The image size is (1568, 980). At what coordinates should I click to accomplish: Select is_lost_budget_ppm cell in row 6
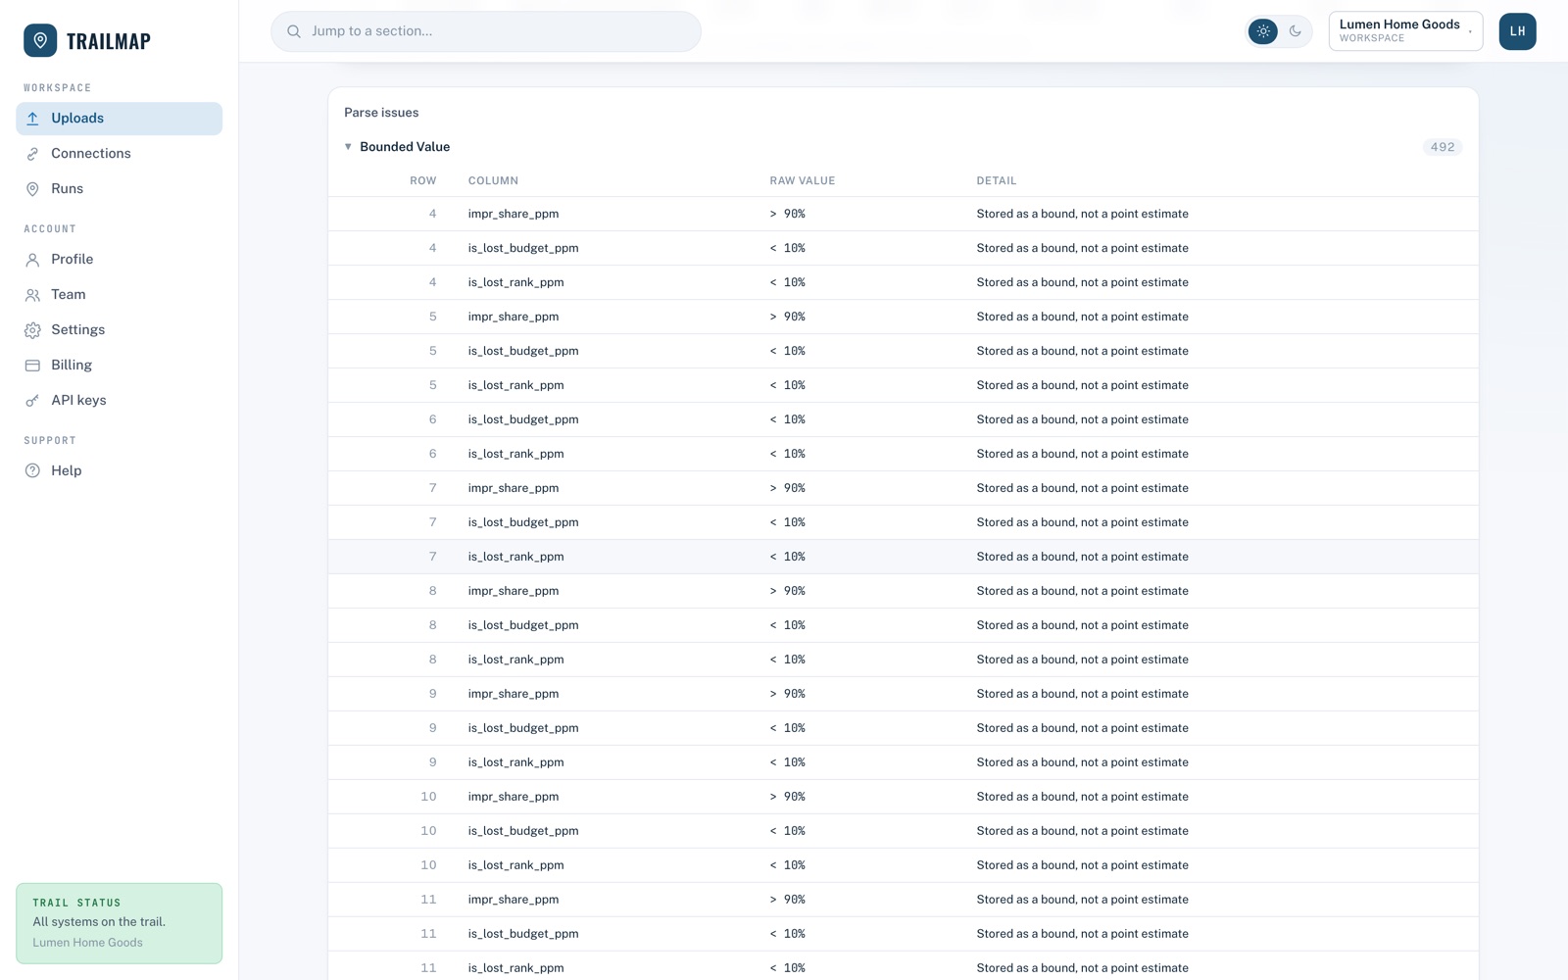coord(523,419)
